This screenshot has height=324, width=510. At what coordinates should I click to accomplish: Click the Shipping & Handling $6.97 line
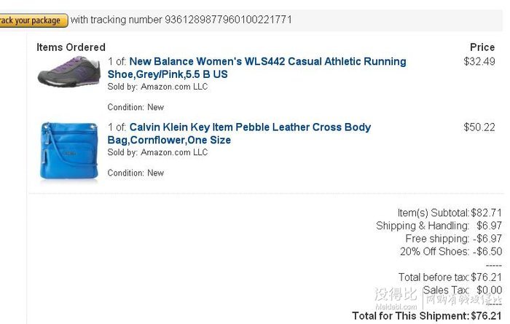tap(439, 226)
